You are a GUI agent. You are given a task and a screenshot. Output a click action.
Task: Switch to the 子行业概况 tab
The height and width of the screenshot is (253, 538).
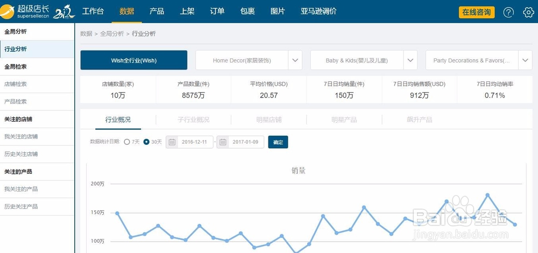194,120
